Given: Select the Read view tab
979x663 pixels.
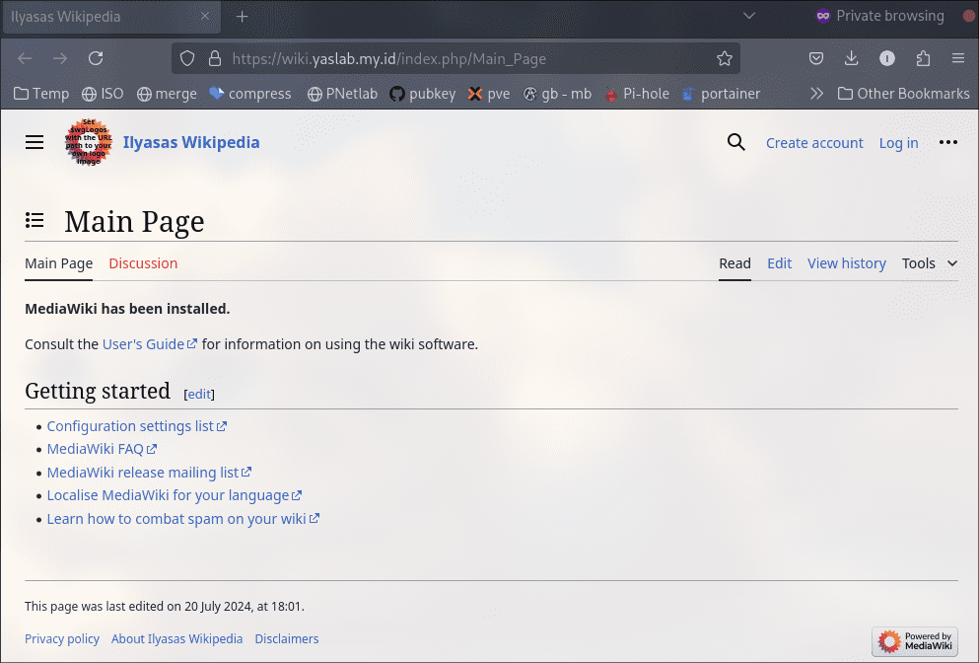Looking at the screenshot, I should point(734,263).
